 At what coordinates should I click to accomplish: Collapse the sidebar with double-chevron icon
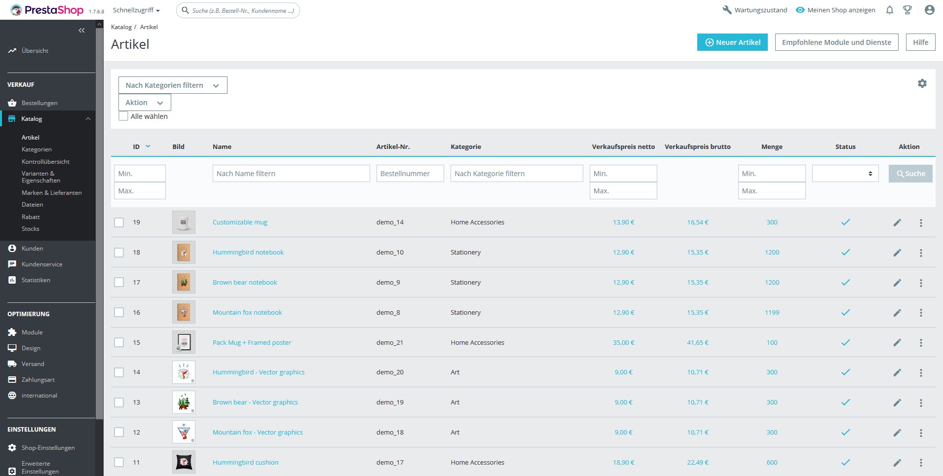pyautogui.click(x=81, y=31)
